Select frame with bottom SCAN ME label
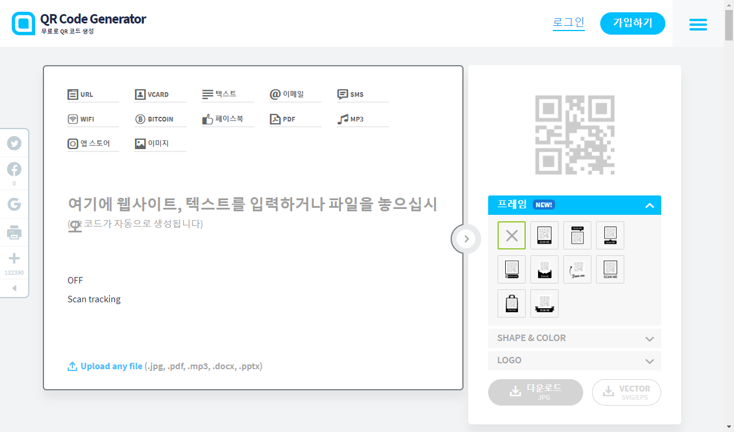Viewport: 734px width, 432px height. click(544, 235)
